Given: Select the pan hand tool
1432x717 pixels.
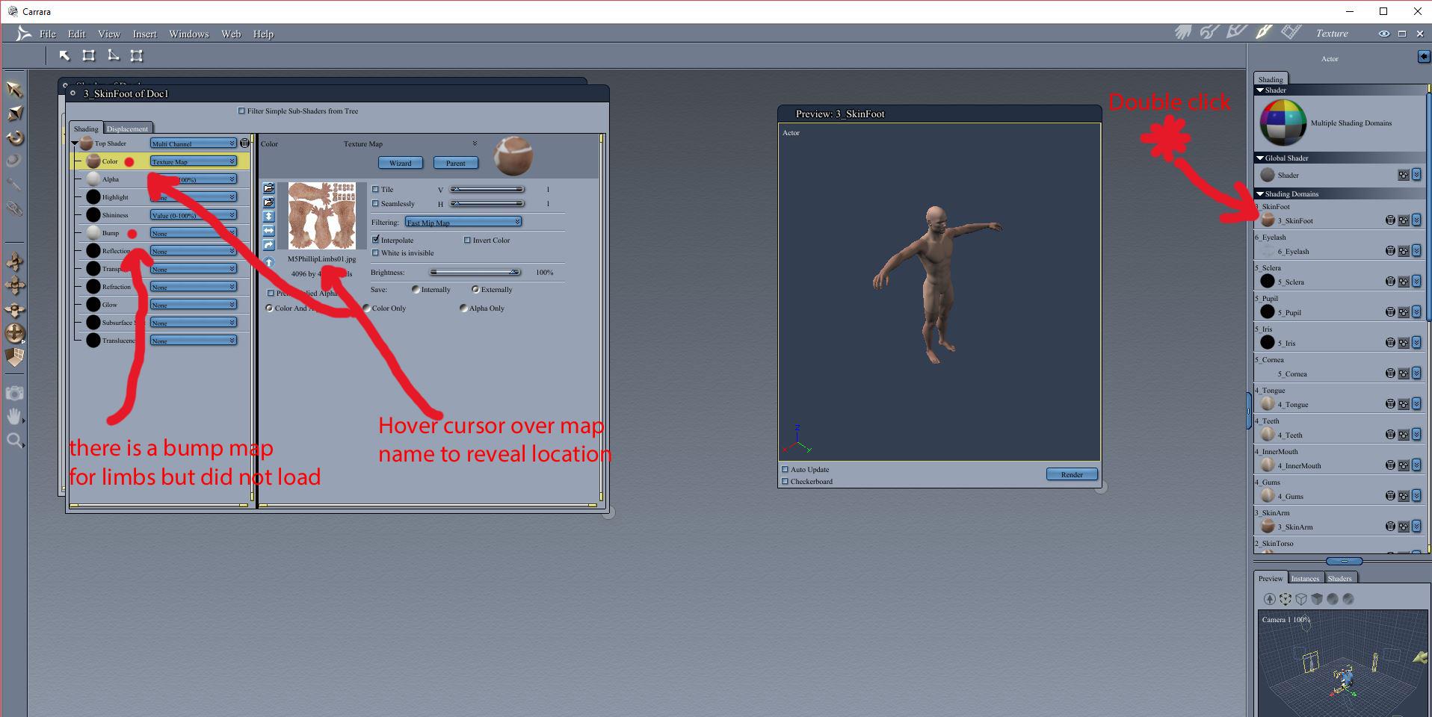Looking at the screenshot, I should pyautogui.click(x=14, y=417).
